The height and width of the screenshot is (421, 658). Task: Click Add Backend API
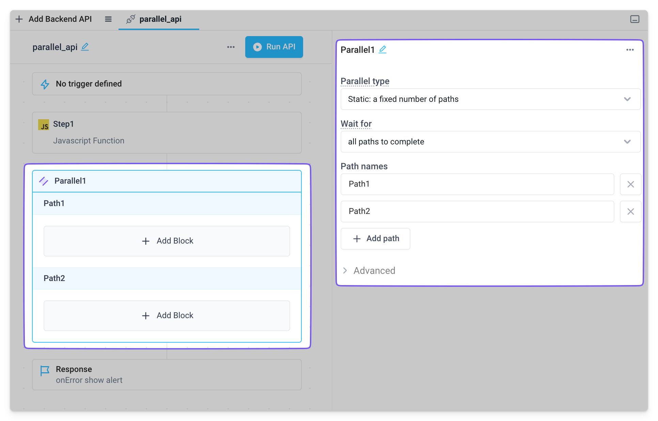tap(53, 19)
